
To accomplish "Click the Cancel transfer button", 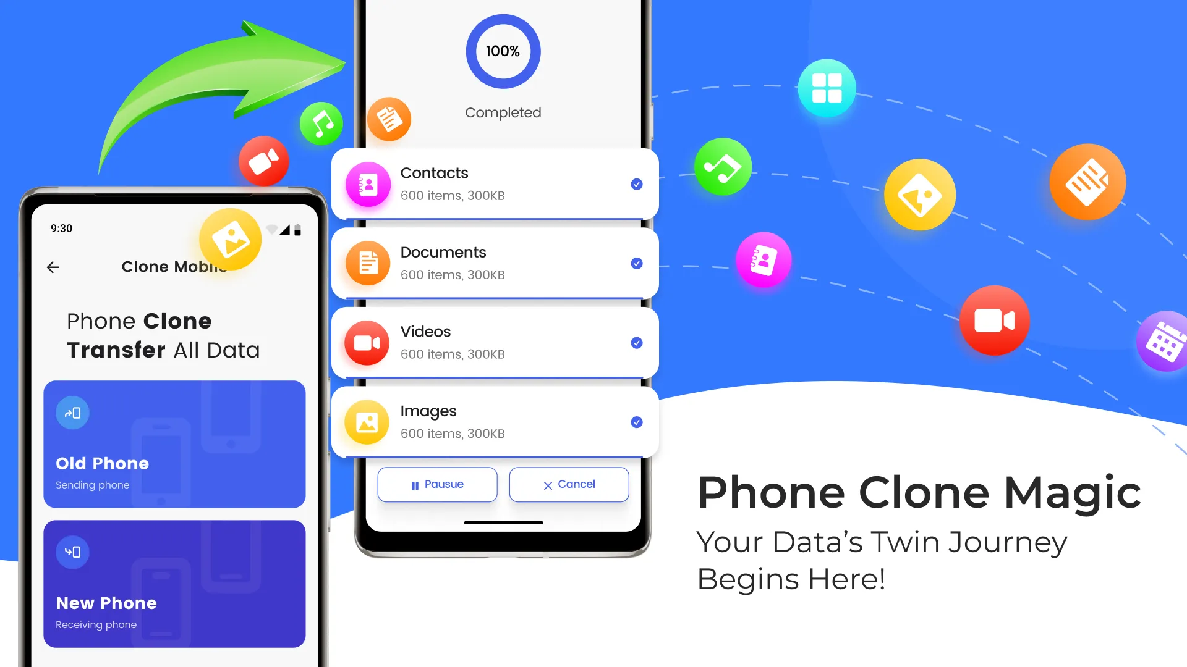I will point(568,484).
